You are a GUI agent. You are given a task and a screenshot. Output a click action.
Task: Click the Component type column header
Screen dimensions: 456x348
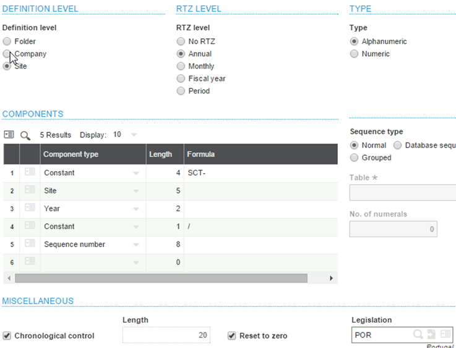(x=71, y=155)
